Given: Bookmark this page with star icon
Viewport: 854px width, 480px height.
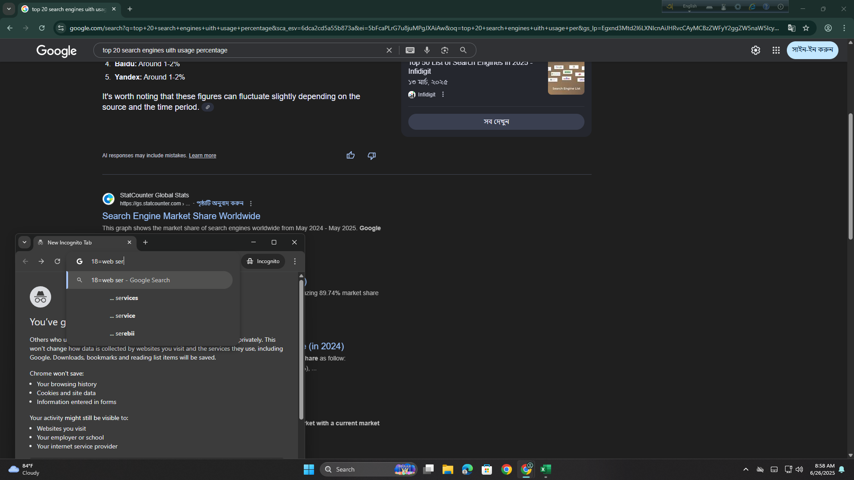Looking at the screenshot, I should (x=806, y=28).
